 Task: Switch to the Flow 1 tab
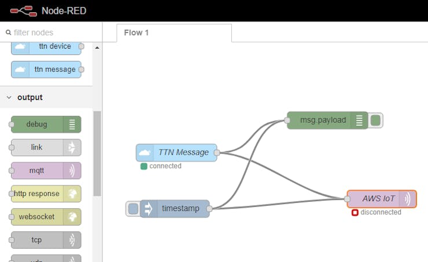coord(174,33)
